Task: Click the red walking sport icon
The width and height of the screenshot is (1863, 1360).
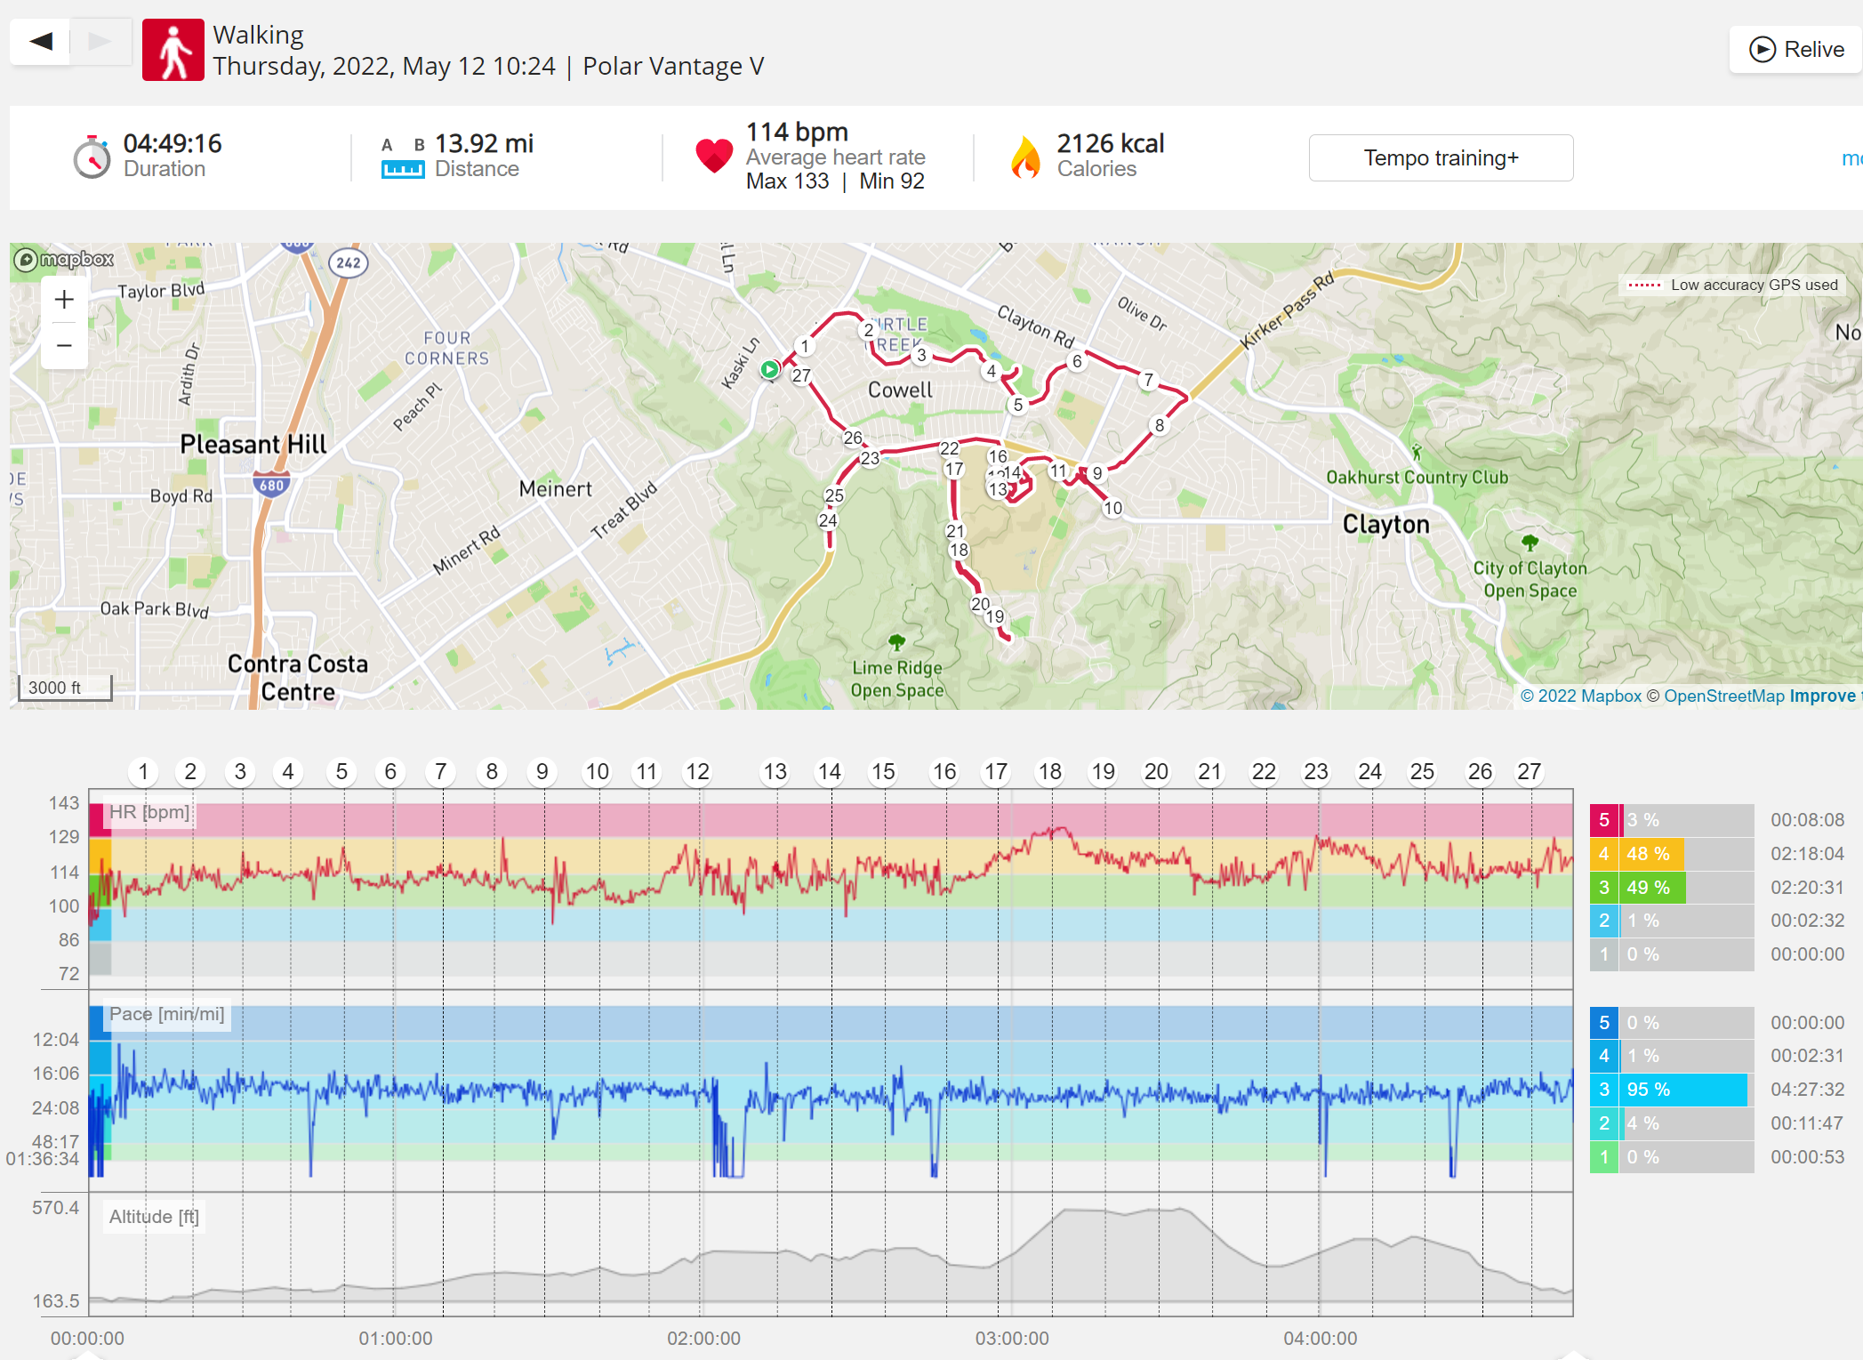Action: (173, 50)
